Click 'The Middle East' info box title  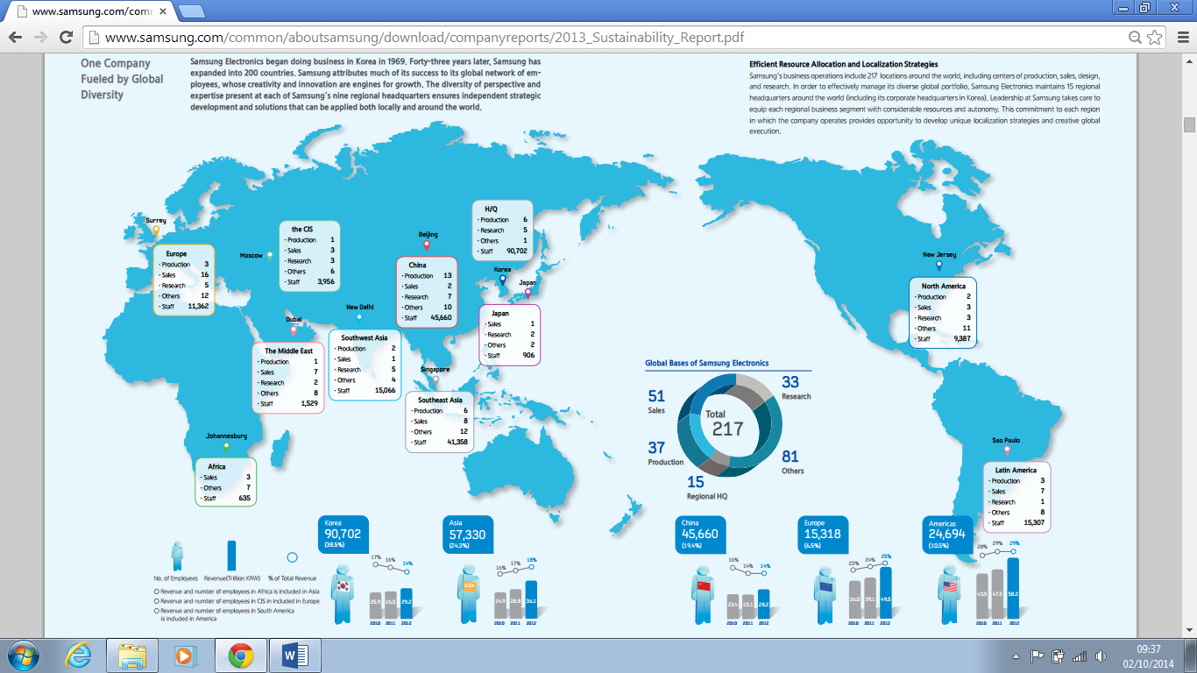click(x=288, y=351)
